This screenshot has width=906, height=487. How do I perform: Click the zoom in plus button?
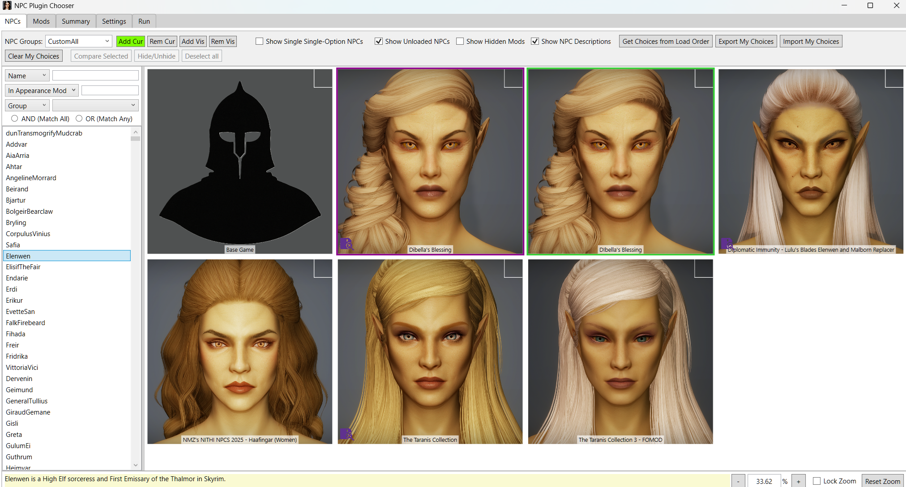(798, 481)
